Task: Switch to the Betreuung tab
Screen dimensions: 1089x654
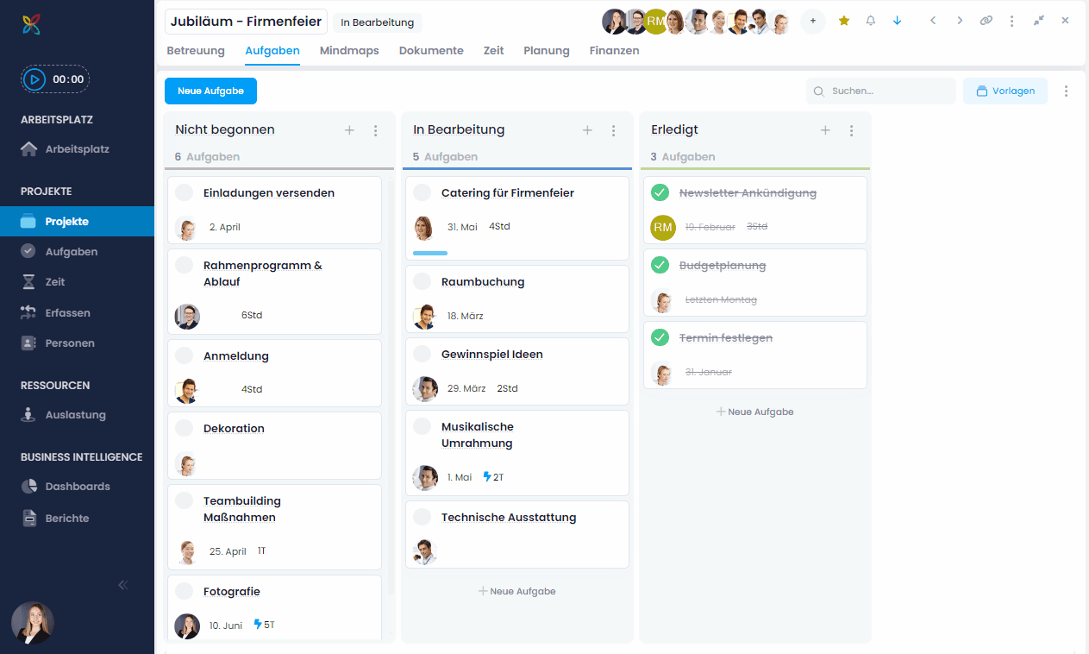Action: [x=196, y=51]
